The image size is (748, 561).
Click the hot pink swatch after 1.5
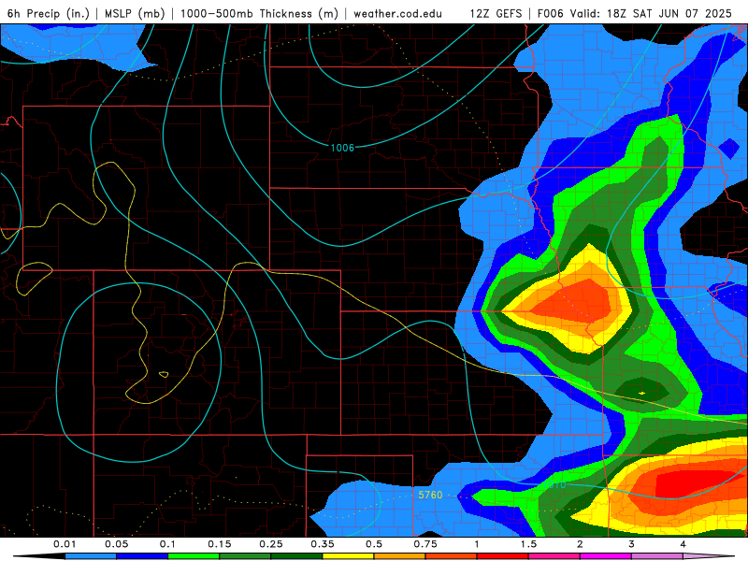coord(554,556)
